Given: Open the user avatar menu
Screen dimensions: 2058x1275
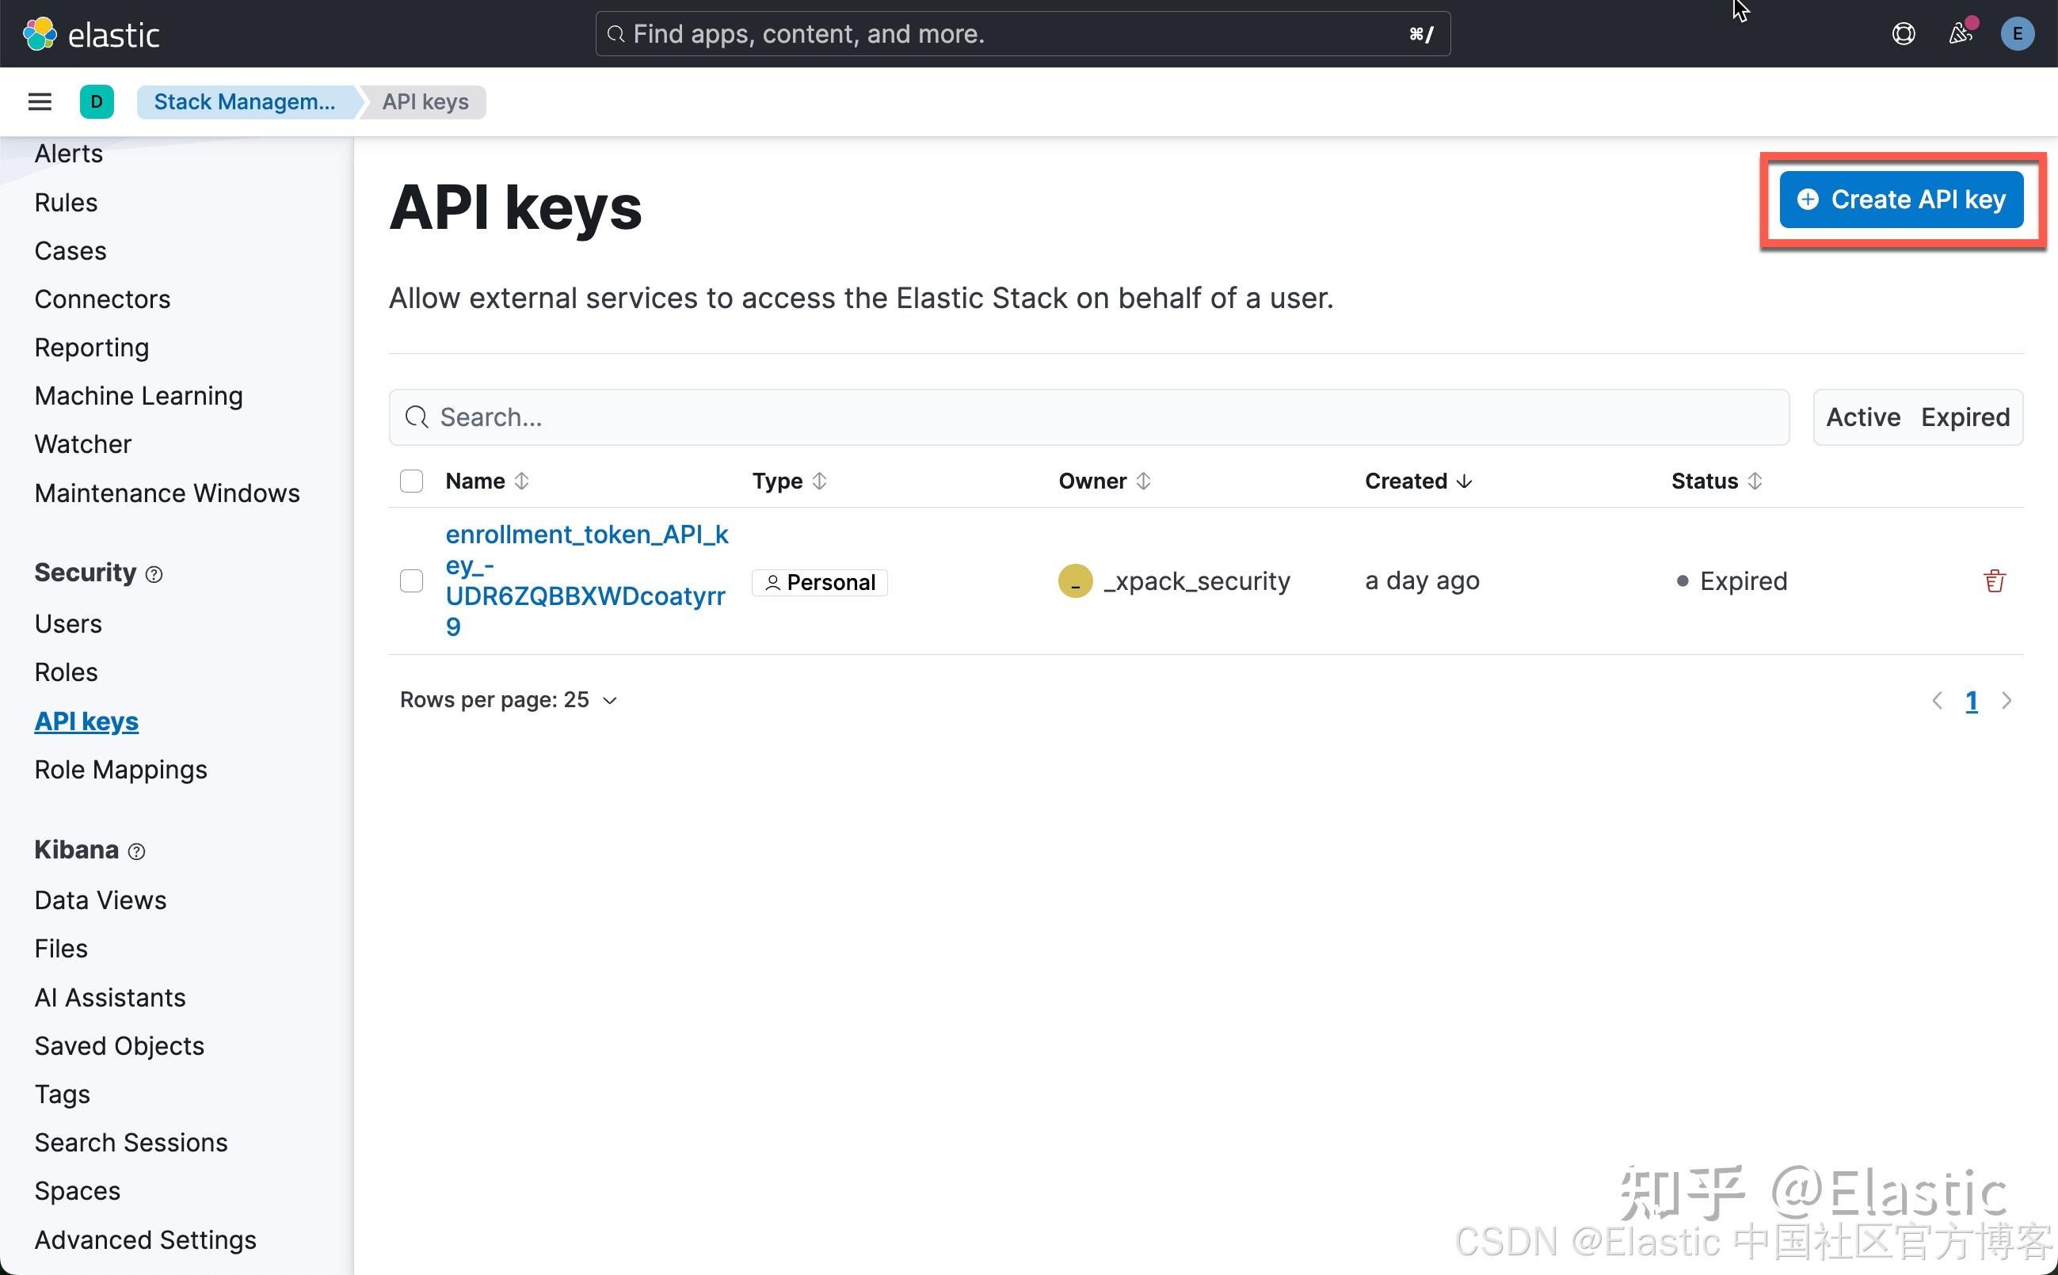Looking at the screenshot, I should [2017, 34].
